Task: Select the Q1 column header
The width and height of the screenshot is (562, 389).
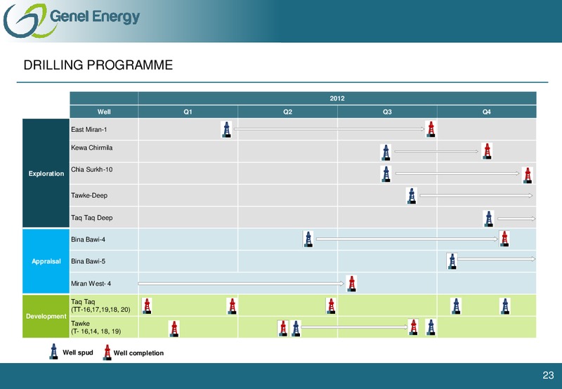Action: [188, 112]
